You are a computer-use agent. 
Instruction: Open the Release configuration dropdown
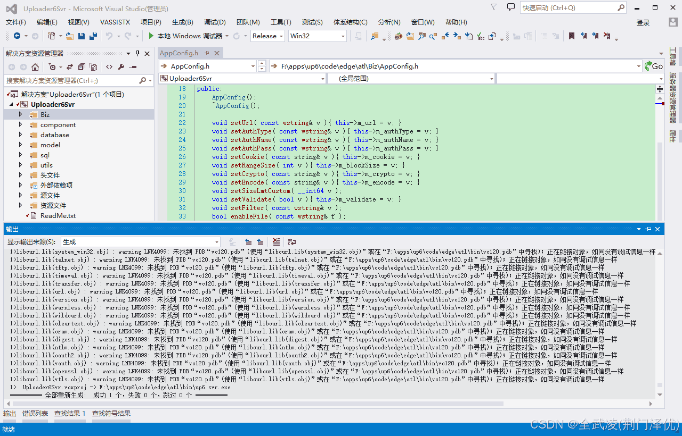pos(268,36)
